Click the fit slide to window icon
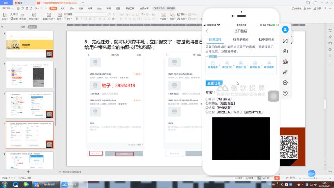This screenshot has height=188, width=334. [287, 178]
